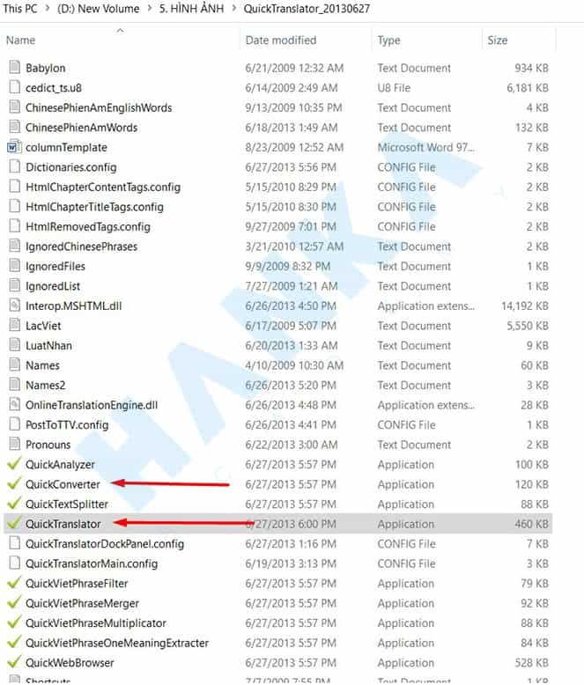Click the QuickVietPhraseFilter application icon
The height and width of the screenshot is (685, 584).
coord(14,583)
